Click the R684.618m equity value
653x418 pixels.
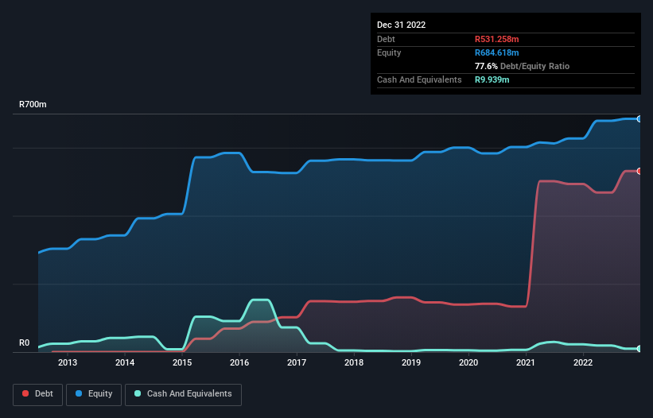(x=497, y=52)
